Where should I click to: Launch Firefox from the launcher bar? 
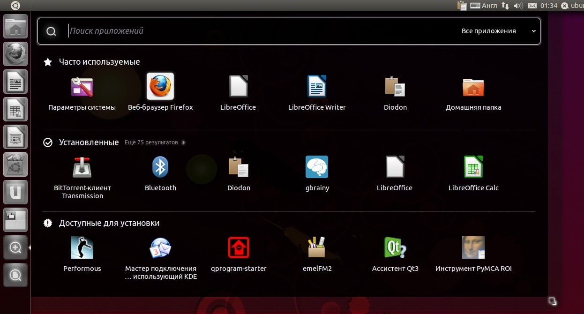coord(16,54)
